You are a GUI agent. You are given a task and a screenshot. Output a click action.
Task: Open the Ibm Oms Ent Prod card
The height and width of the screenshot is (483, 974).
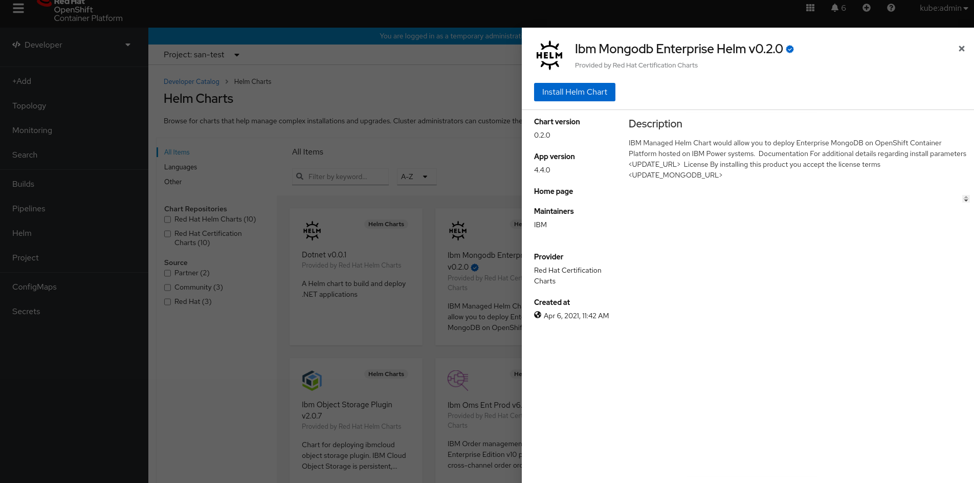(x=479, y=421)
